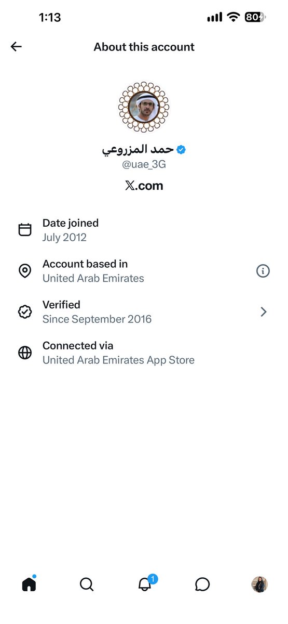Open Notifications bell with badge
The height and width of the screenshot is (624, 288).
145,583
